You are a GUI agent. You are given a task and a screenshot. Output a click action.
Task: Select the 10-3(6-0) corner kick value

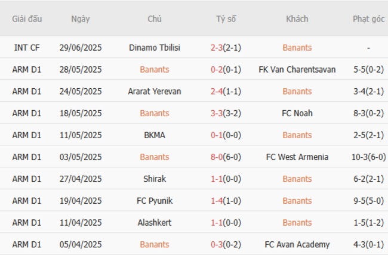point(368,157)
